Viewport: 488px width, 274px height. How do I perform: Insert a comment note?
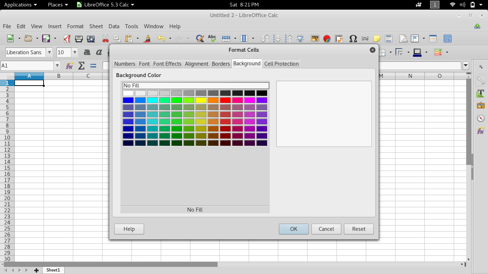(x=377, y=38)
